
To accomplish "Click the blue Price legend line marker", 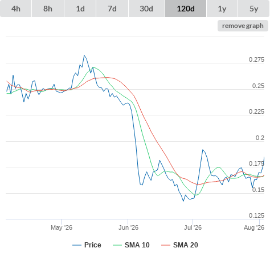I will point(77,245).
